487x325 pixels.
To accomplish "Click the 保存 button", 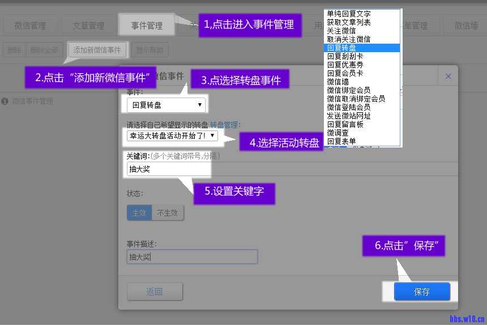I will click(x=422, y=292).
